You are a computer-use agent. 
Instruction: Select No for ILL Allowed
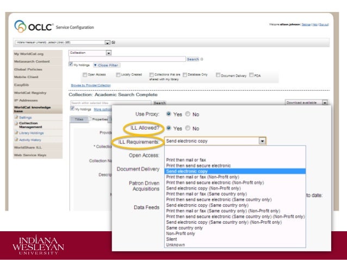point(188,128)
